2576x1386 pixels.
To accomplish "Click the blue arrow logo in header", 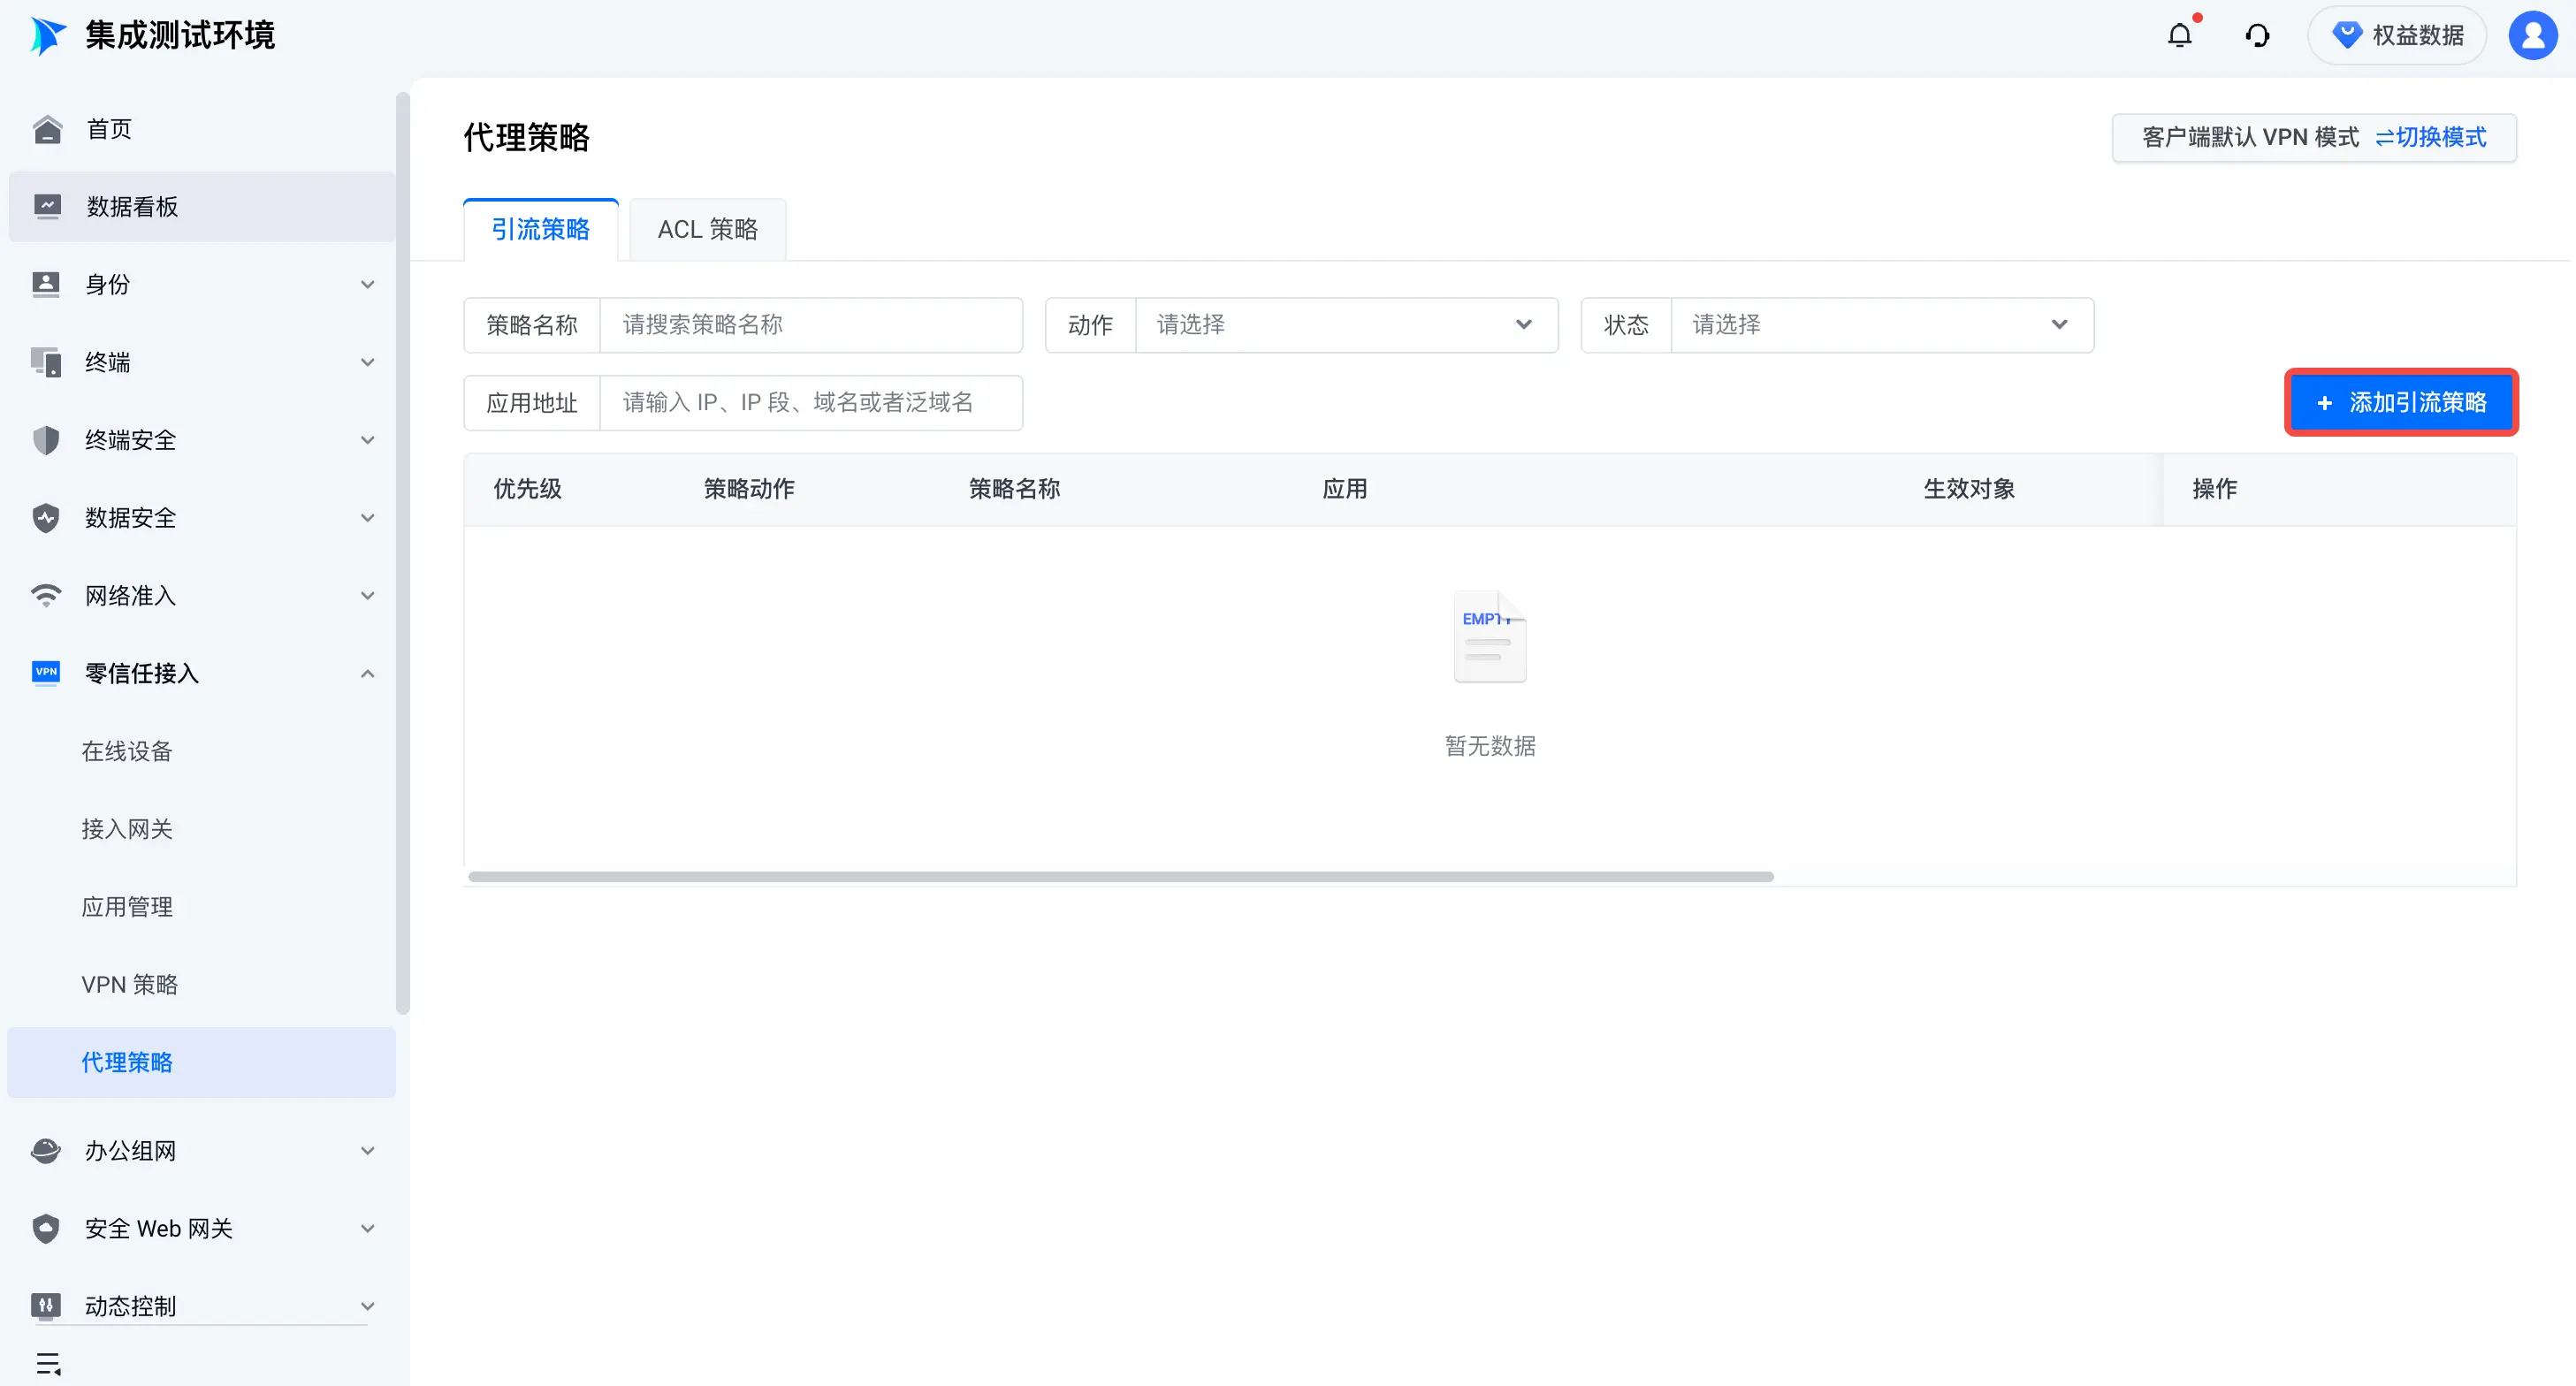I will 47,36.
